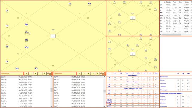Open the dasha system field above the Ра/Ра list

pyautogui.click(x=65, y=74)
